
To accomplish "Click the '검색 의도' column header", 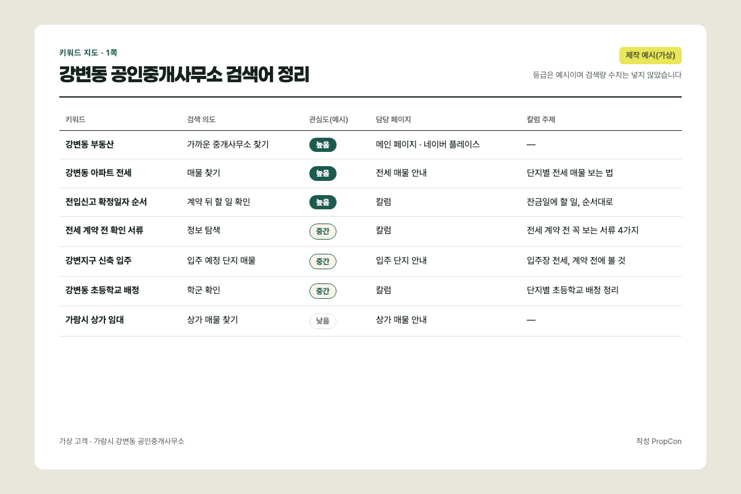I will click(201, 120).
